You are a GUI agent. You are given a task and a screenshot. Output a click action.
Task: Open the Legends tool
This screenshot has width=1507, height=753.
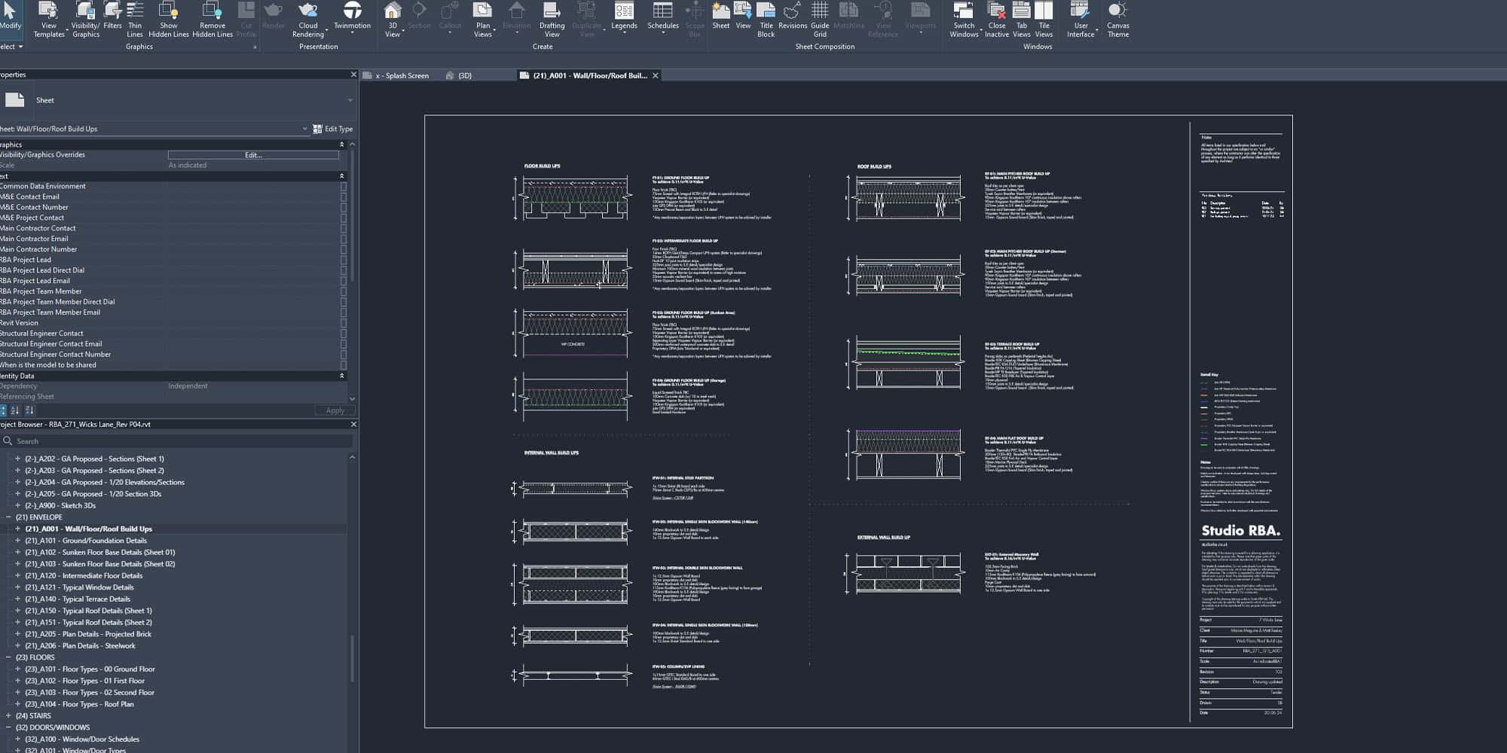[624, 17]
